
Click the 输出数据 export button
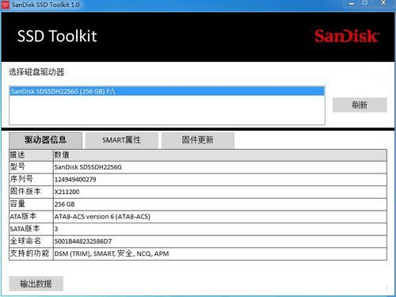(36, 284)
